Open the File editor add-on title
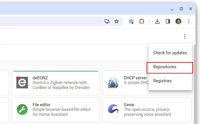The height and width of the screenshot is (124, 200). click(41, 105)
